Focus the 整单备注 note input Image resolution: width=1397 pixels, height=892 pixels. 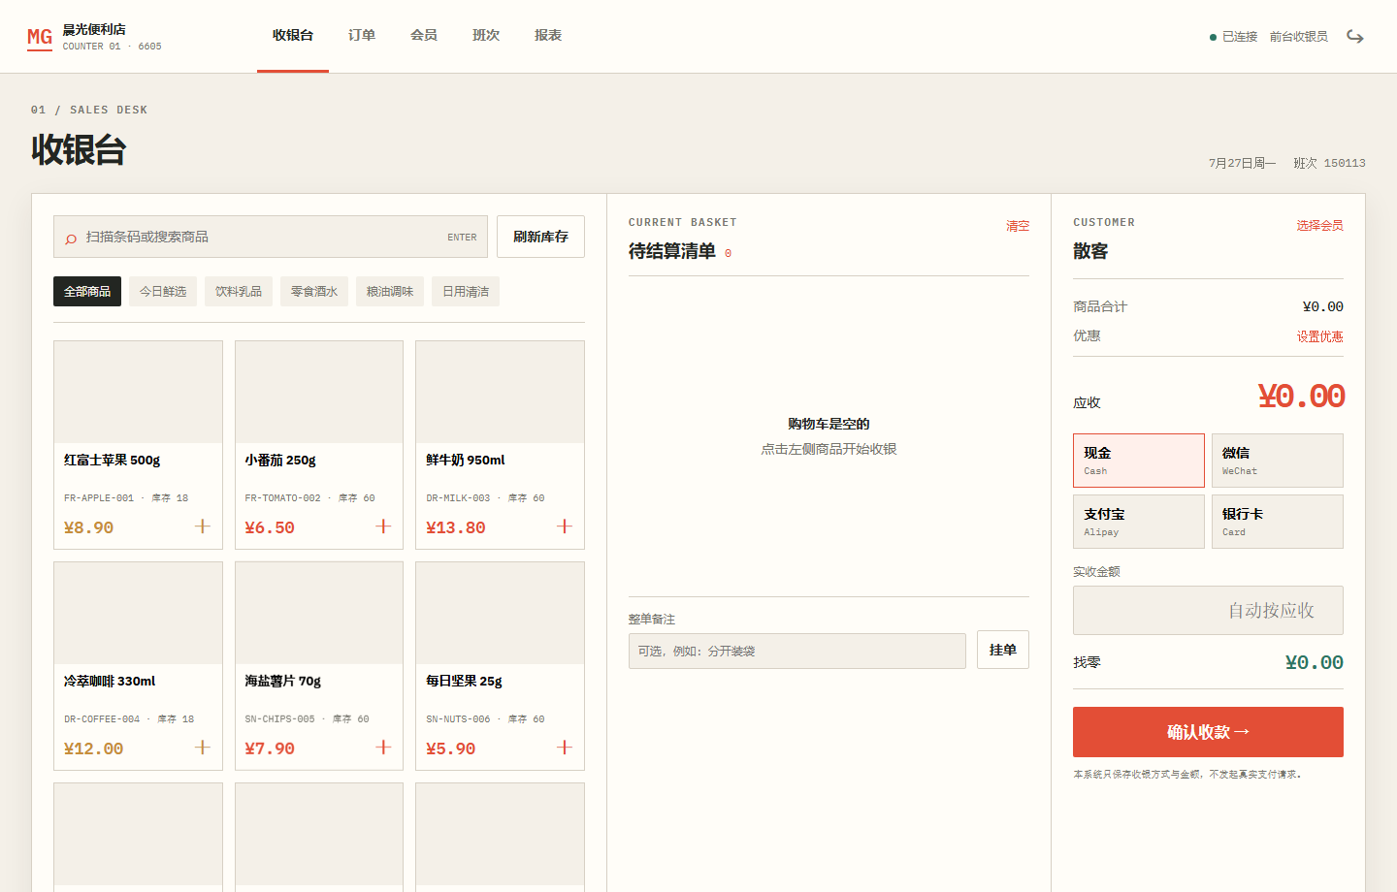[x=797, y=651]
